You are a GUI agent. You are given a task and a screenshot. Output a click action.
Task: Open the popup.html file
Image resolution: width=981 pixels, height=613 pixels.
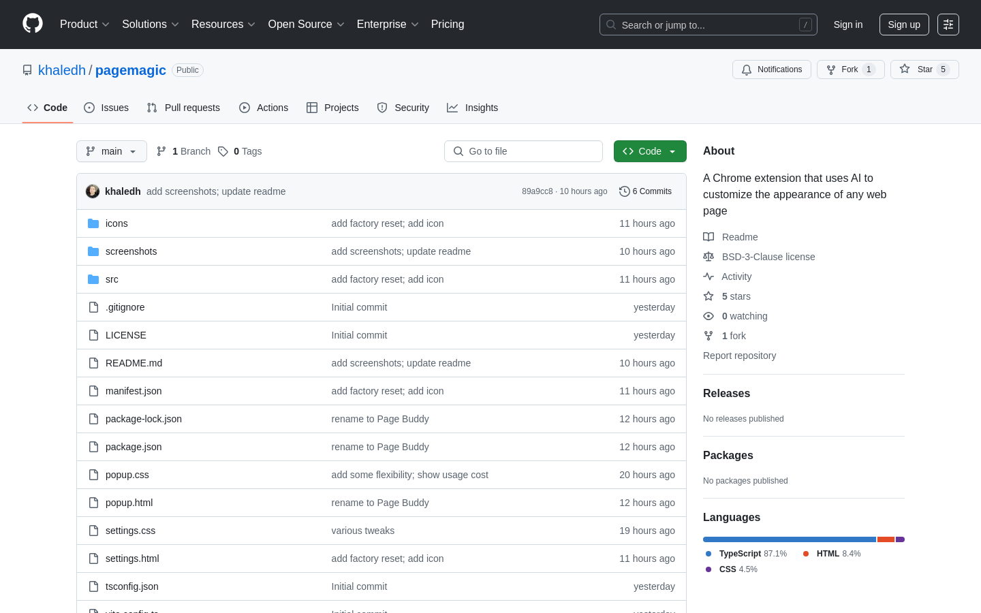click(129, 503)
